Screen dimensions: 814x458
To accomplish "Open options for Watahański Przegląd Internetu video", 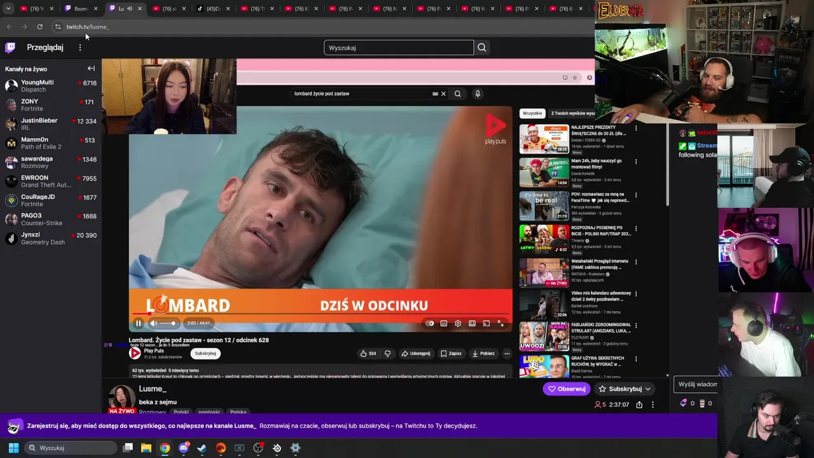I will tap(636, 261).
